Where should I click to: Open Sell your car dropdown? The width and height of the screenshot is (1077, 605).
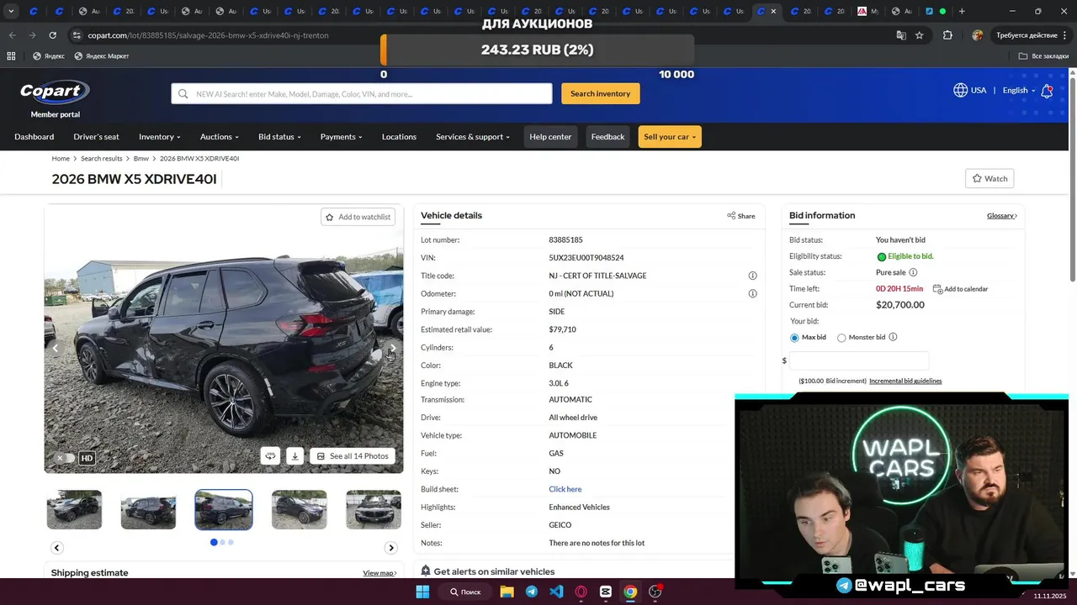[x=670, y=137]
